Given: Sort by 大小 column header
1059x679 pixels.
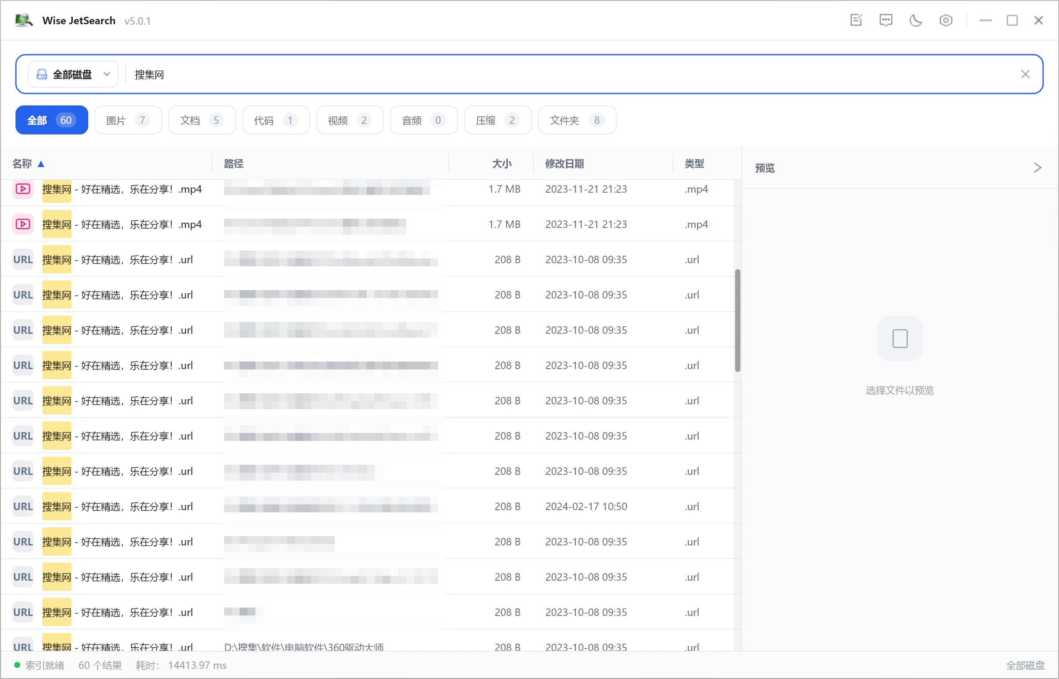Looking at the screenshot, I should point(502,164).
